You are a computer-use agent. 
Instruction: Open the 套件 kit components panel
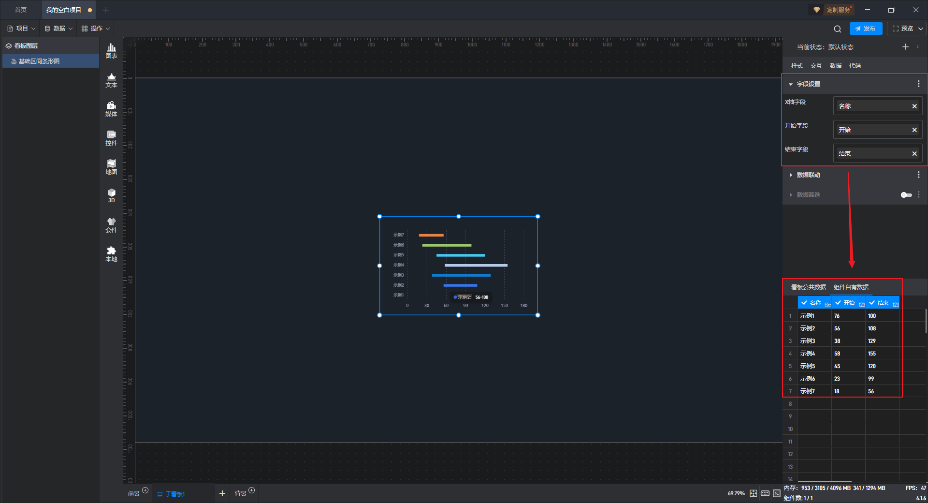click(x=111, y=225)
